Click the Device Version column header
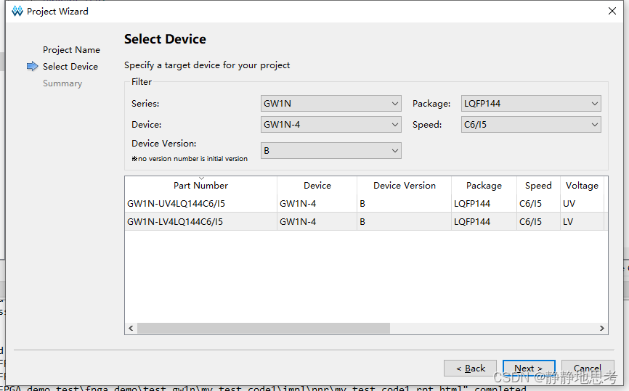The image size is (629, 391). pos(405,186)
